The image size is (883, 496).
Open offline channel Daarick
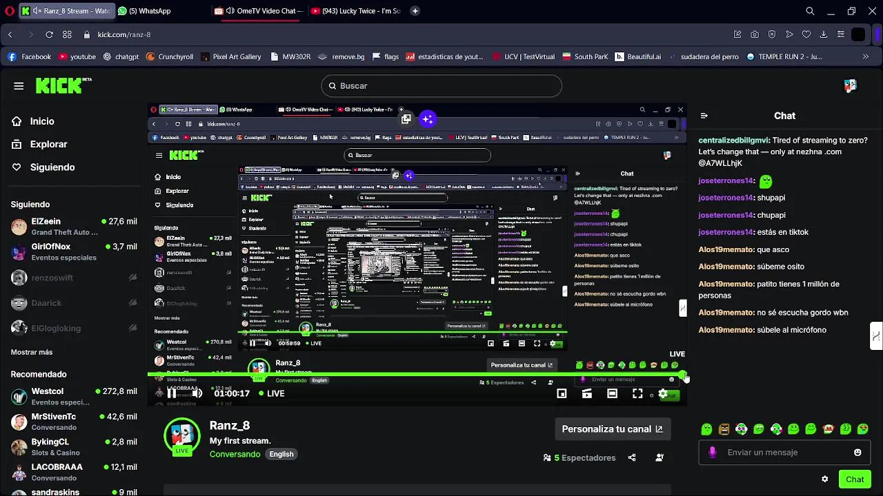74,303
